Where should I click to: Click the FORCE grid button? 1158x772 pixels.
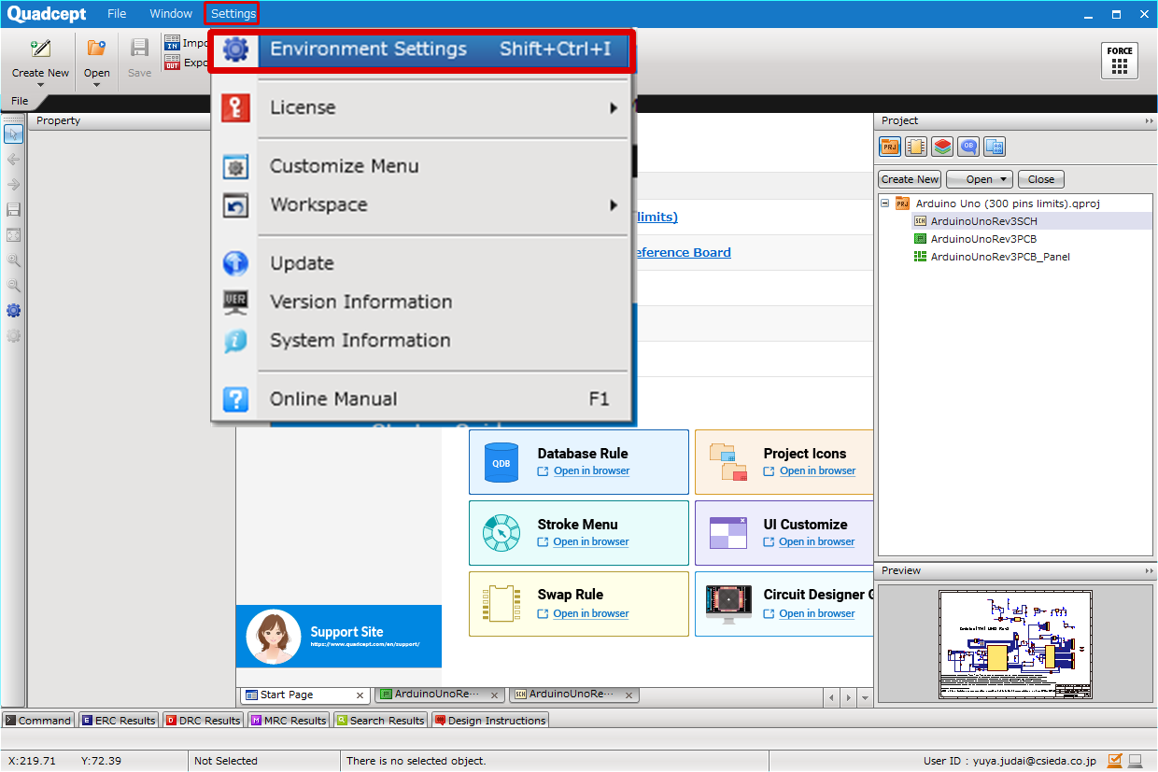tap(1119, 61)
